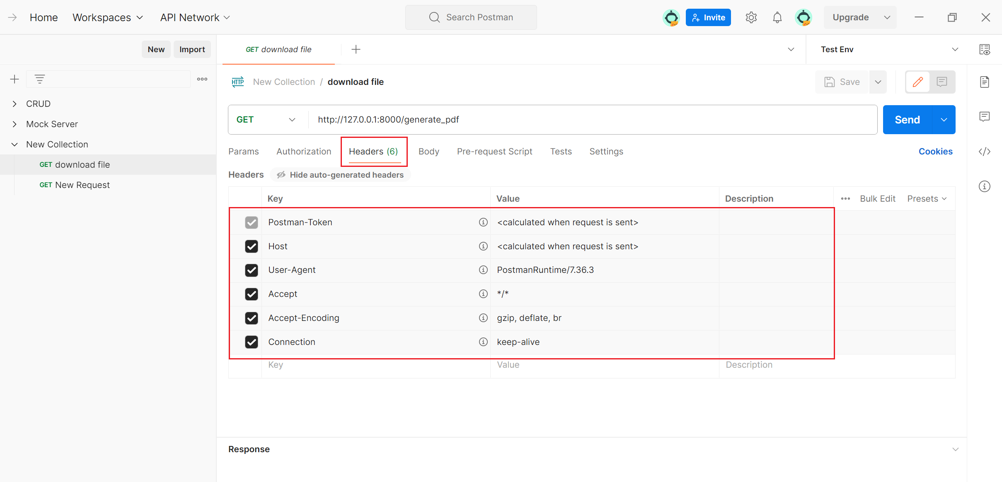
Task: Open the Send button dropdown arrow
Action: click(x=944, y=120)
